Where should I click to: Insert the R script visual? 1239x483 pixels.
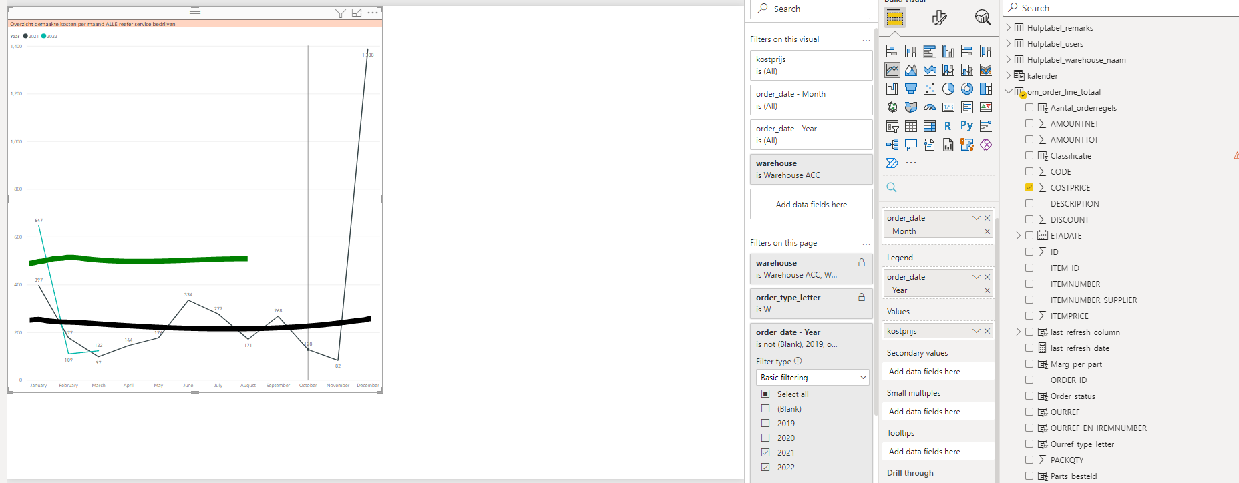948,126
